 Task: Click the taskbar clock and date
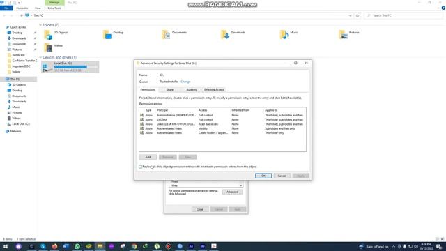tap(426, 246)
